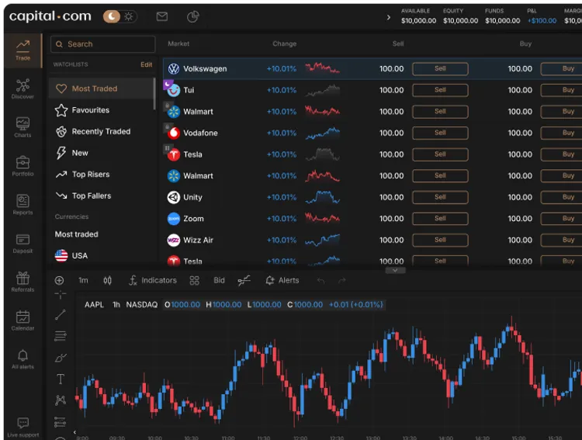The height and width of the screenshot is (440, 582).
Task: Click Sell button for Wizz Air
Action: click(x=440, y=241)
